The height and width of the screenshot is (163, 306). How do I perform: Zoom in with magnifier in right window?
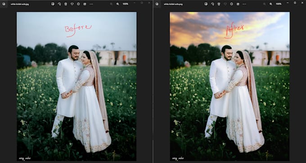pyautogui.click(x=271, y=4)
